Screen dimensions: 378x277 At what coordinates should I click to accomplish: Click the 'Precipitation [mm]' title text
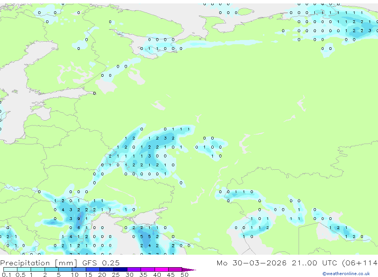(x=39, y=263)
